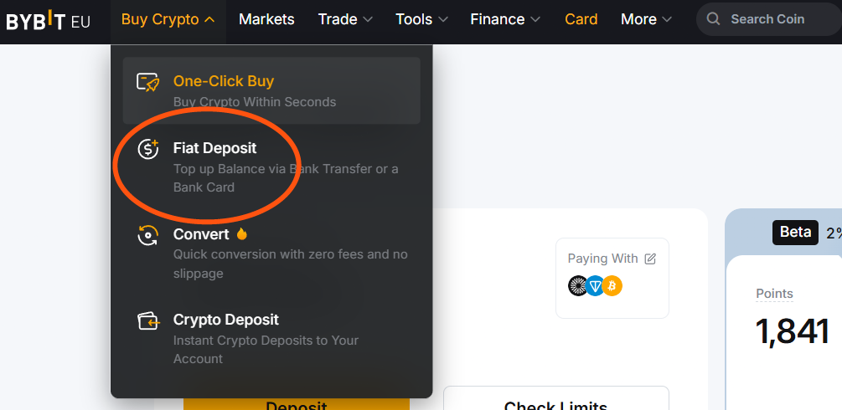The image size is (842, 410).
Task: Open the More dropdown
Action: [x=646, y=19]
